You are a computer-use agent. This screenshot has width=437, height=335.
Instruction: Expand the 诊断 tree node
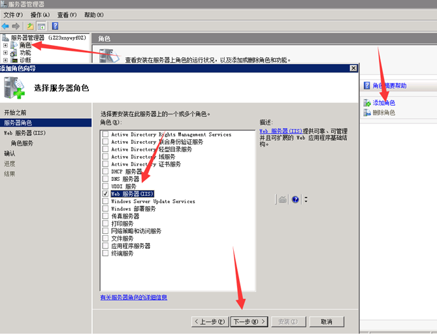pos(6,59)
